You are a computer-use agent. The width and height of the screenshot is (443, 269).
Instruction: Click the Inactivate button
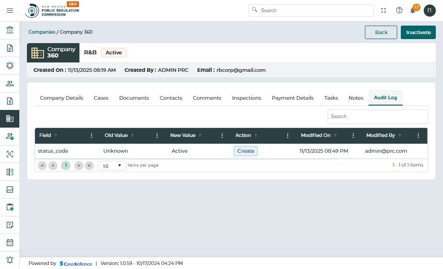(x=418, y=32)
